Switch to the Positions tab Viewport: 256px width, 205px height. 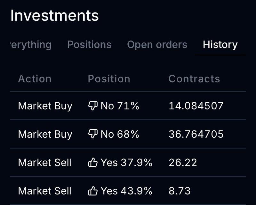click(x=89, y=45)
